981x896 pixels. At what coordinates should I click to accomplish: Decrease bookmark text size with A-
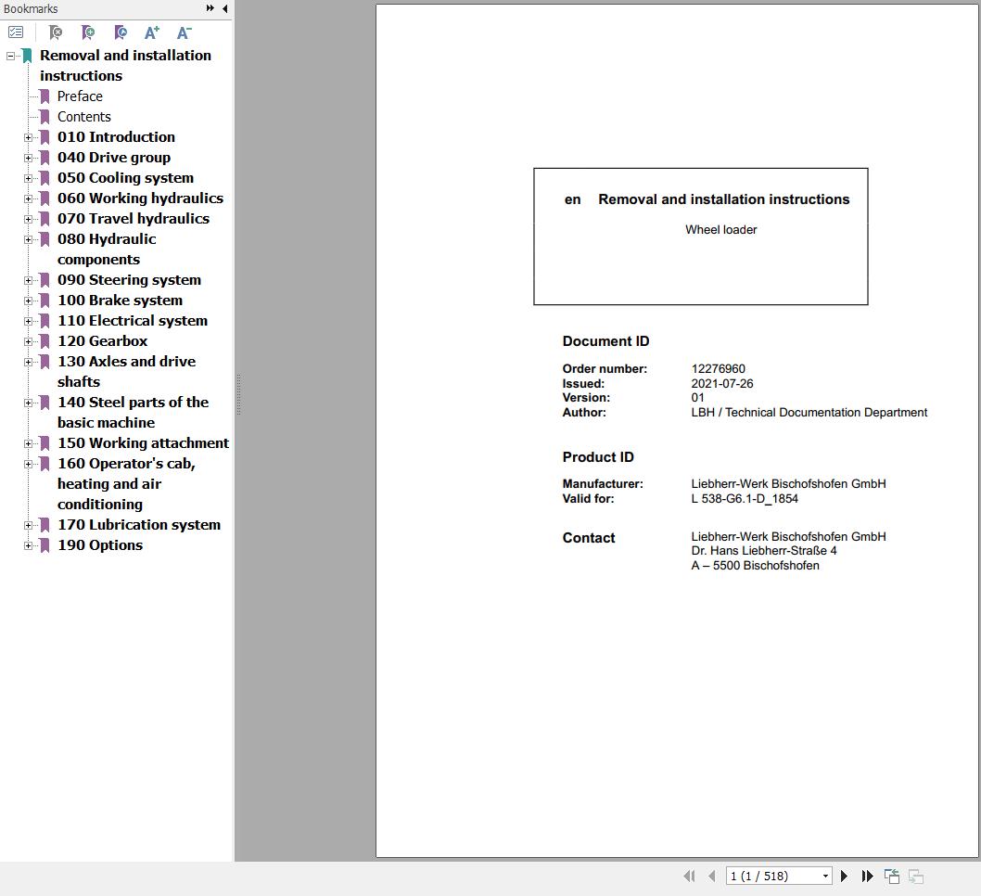coord(184,32)
